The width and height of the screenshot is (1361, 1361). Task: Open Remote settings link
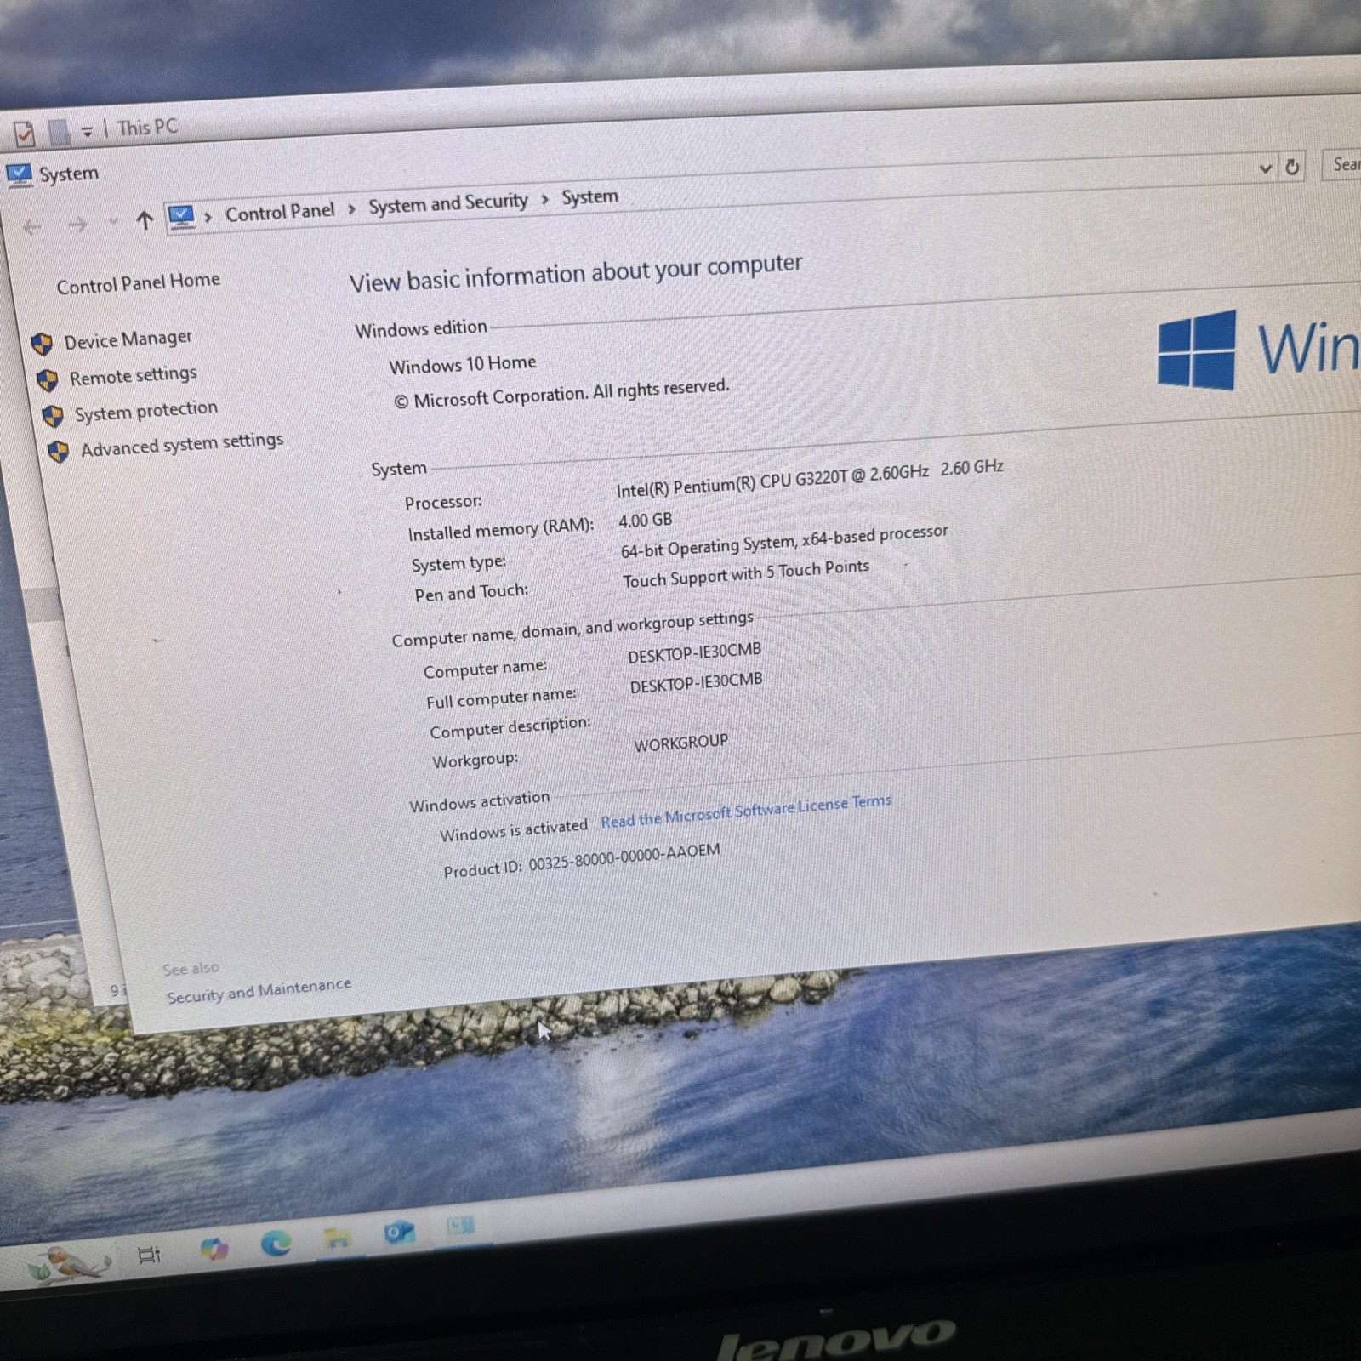(133, 376)
